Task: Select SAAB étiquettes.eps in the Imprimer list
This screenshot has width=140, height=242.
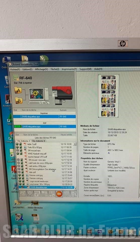Action: pos(44,116)
